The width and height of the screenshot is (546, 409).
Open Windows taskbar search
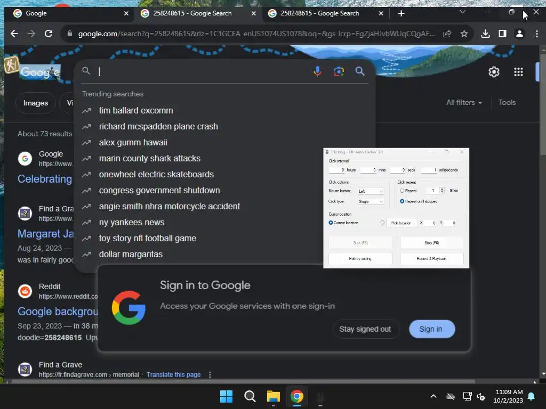coord(250,396)
